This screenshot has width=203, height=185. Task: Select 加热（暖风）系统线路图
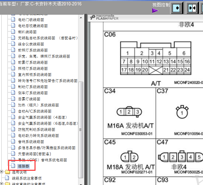38,105
